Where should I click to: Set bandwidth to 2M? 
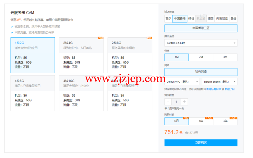pyautogui.click(x=201, y=57)
